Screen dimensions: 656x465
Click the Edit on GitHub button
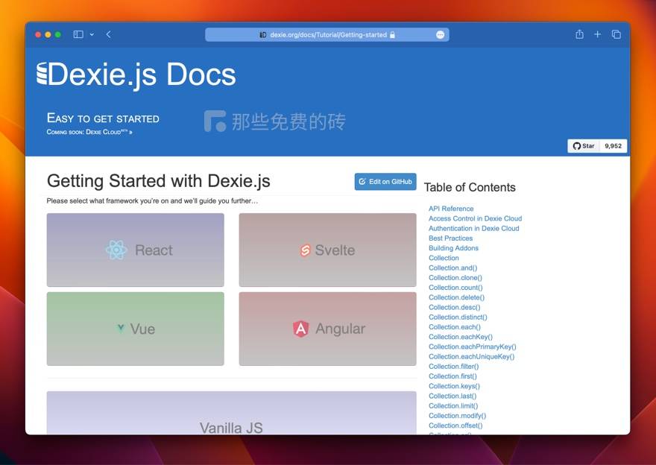click(385, 182)
